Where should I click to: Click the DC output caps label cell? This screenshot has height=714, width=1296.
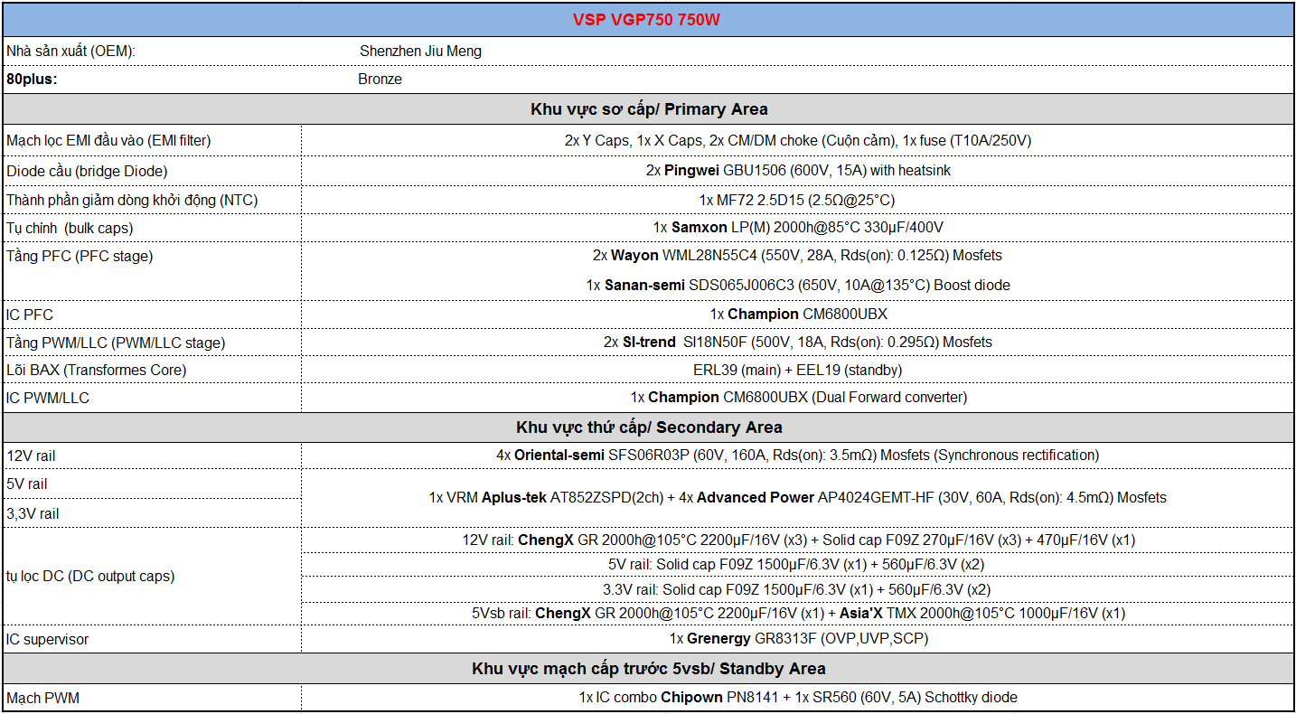click(x=152, y=577)
